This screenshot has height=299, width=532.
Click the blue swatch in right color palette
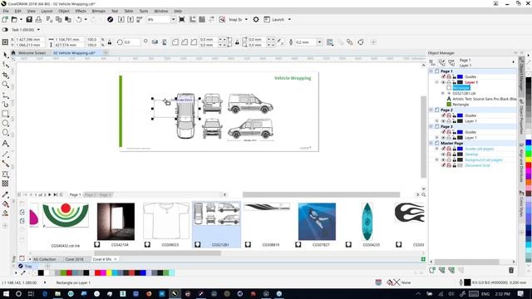tap(529, 143)
